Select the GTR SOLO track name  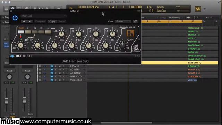(x=76, y=76)
